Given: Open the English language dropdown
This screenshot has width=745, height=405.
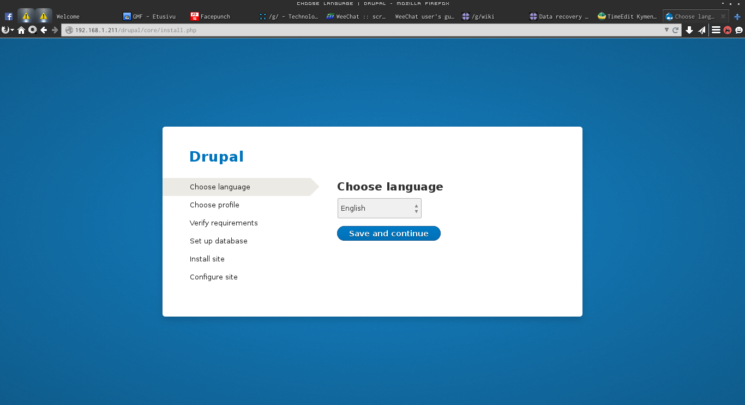Looking at the screenshot, I should click(x=380, y=208).
